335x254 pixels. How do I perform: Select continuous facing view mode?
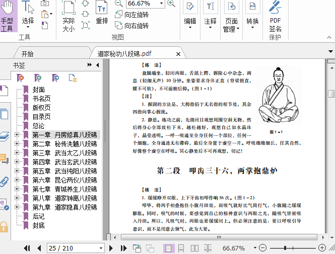tap(208, 248)
